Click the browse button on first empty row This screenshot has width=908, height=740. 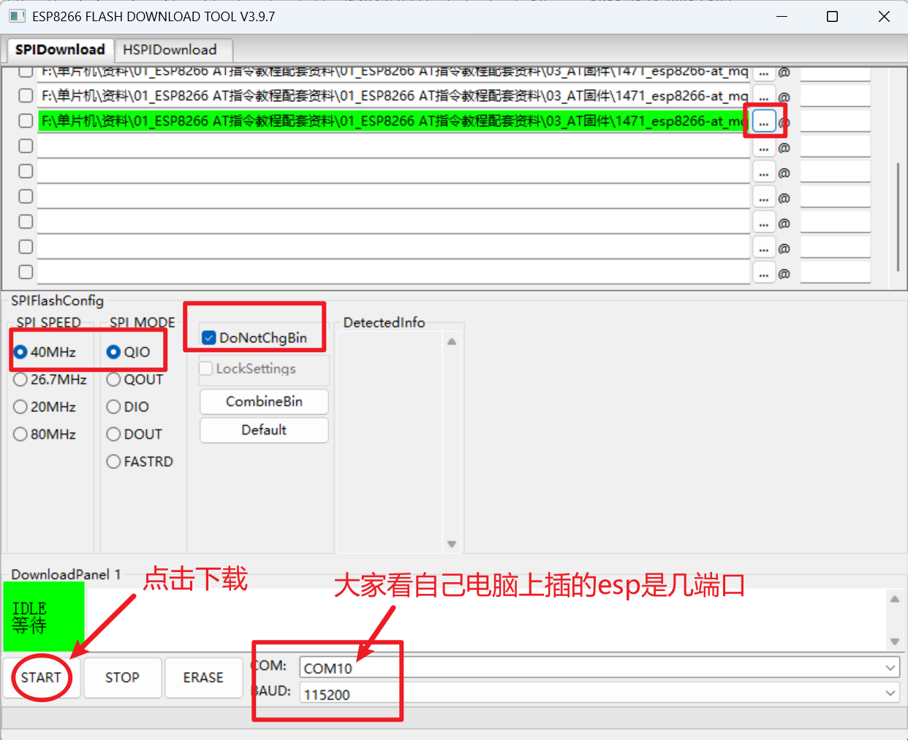click(763, 146)
